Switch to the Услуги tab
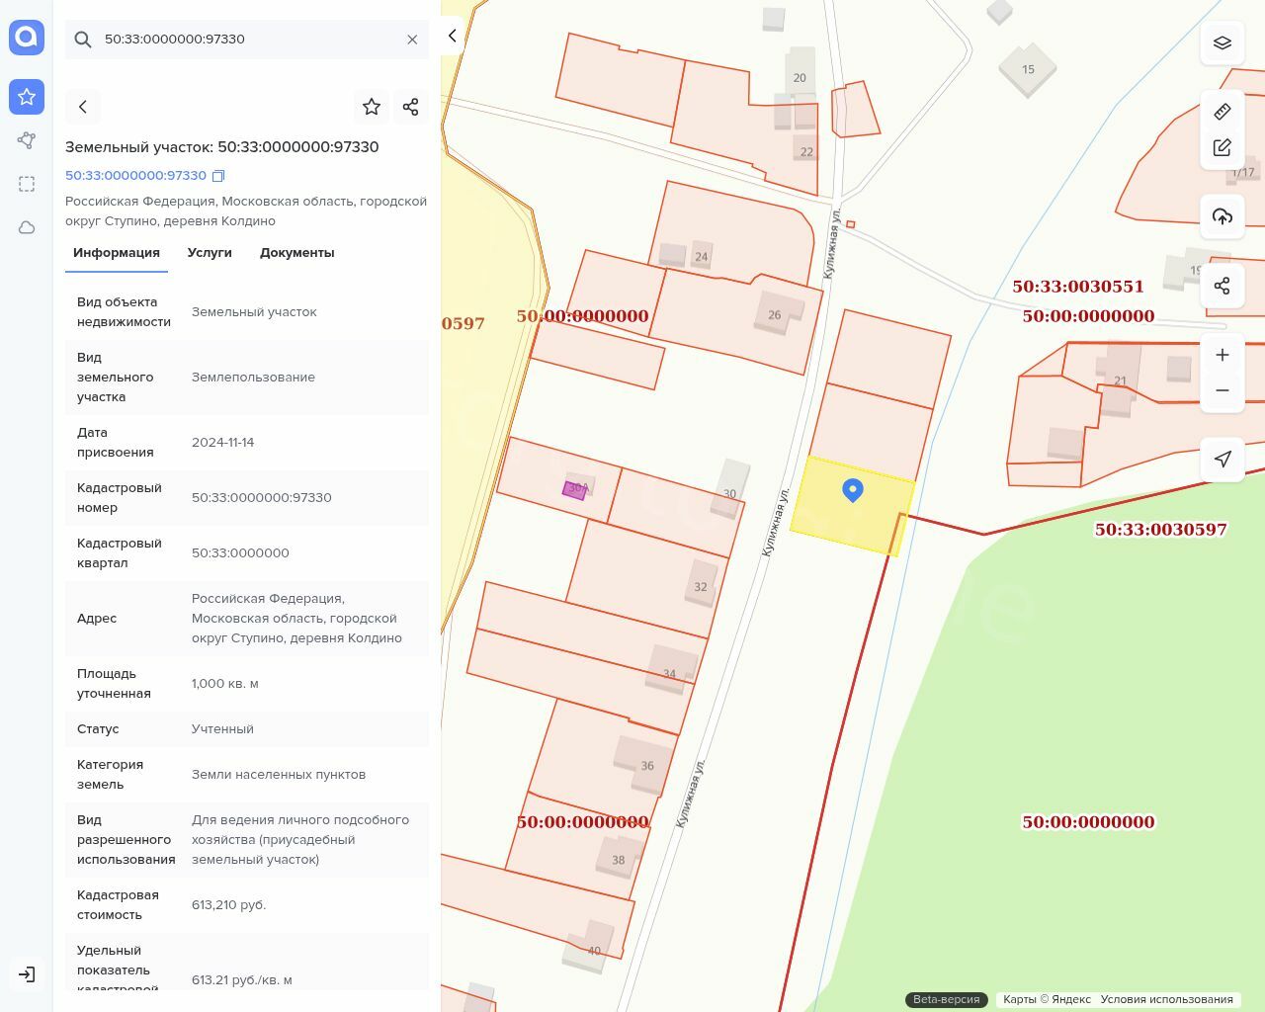 210,253
